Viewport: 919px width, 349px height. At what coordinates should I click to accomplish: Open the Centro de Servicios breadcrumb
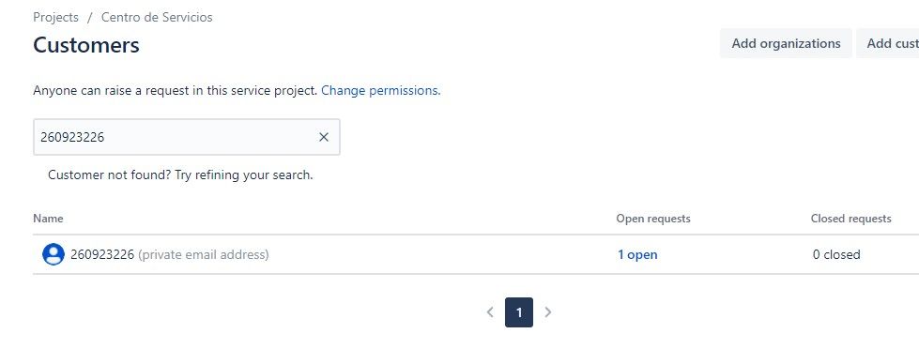157,17
